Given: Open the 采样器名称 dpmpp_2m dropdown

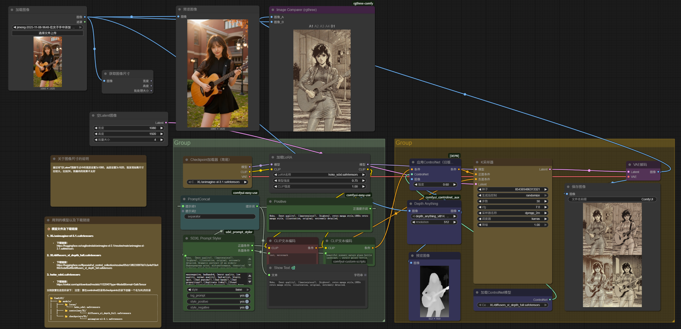Looking at the screenshot, I should click(512, 213).
